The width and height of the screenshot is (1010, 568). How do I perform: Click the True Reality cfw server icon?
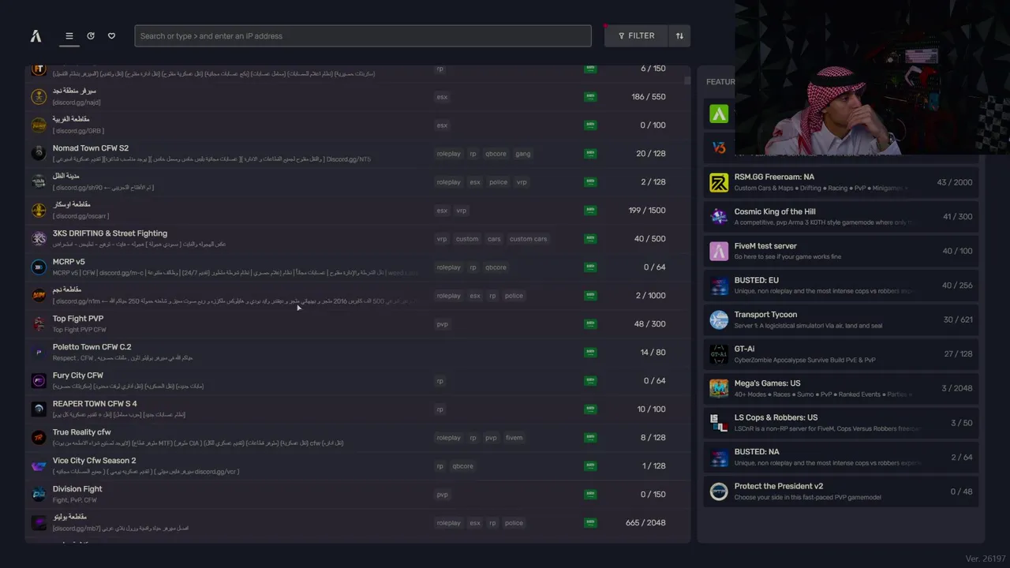39,437
